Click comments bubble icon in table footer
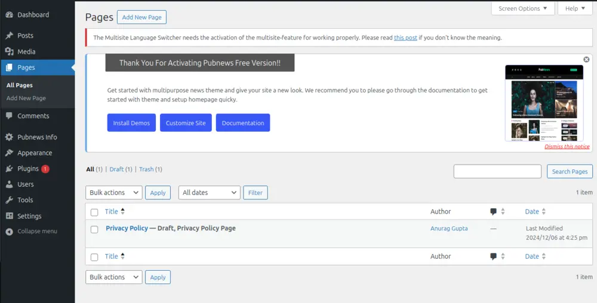The image size is (597, 303). pos(494,256)
